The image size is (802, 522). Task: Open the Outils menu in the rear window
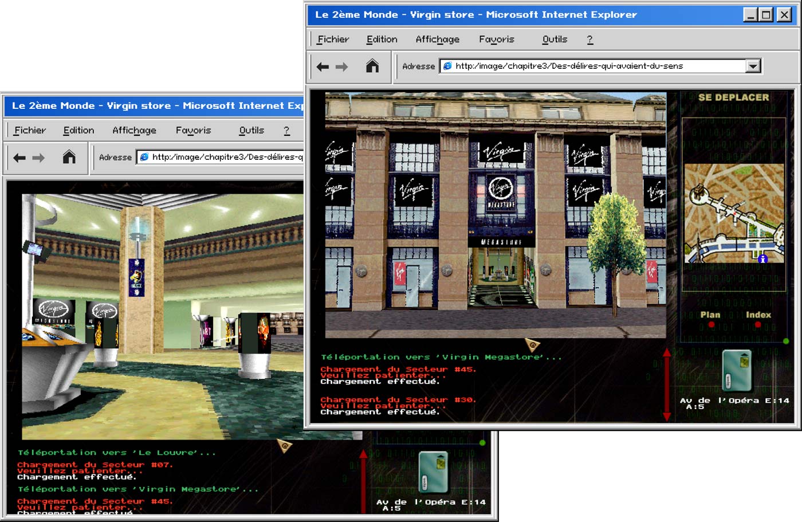[x=251, y=131]
